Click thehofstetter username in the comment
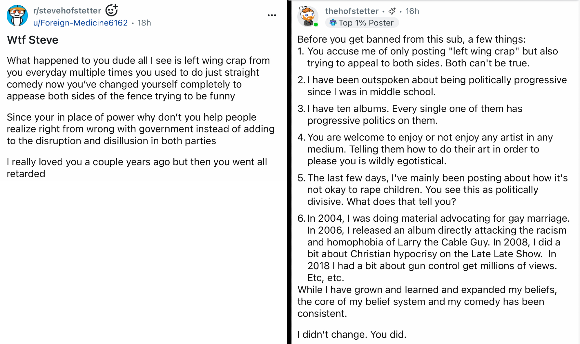Viewport: 580px width, 344px height. pos(352,11)
